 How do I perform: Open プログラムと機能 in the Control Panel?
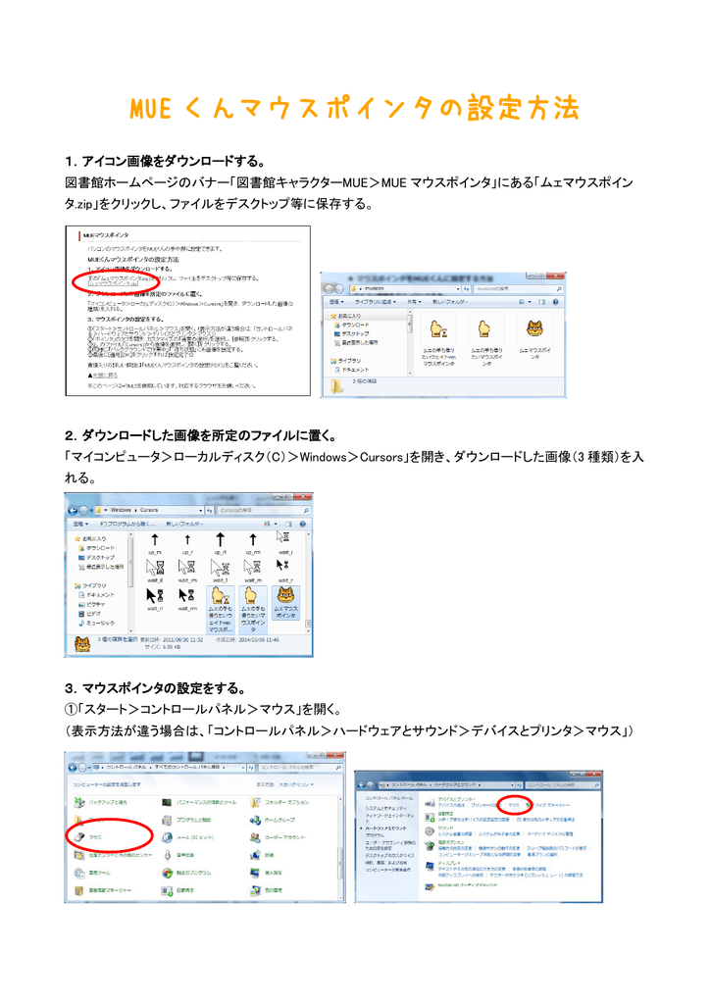(186, 820)
